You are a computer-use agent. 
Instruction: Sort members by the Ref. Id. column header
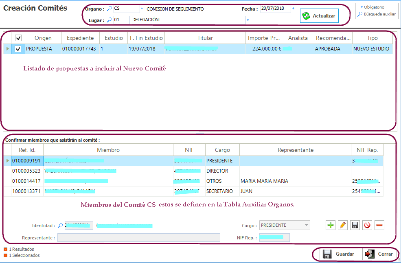pyautogui.click(x=27, y=150)
